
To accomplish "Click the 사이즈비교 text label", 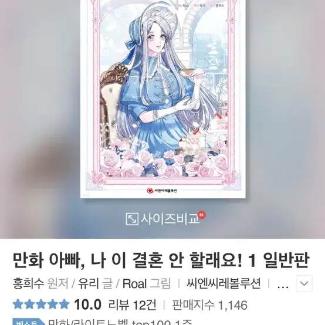I will tap(170, 219).
